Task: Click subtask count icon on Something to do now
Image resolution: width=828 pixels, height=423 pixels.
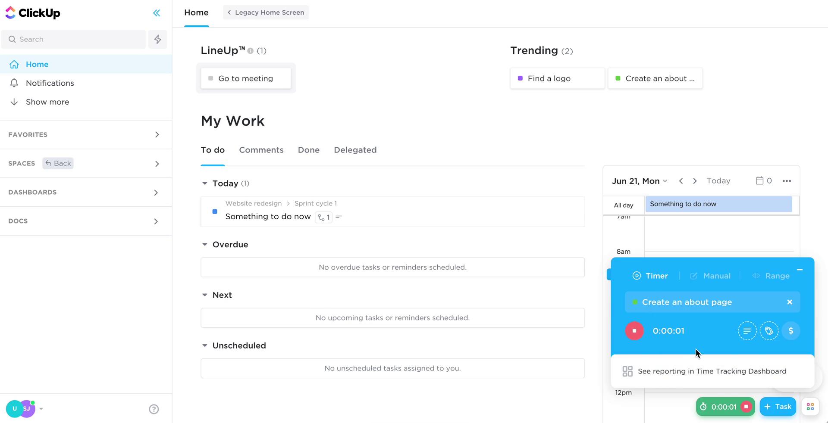Action: 324,217
